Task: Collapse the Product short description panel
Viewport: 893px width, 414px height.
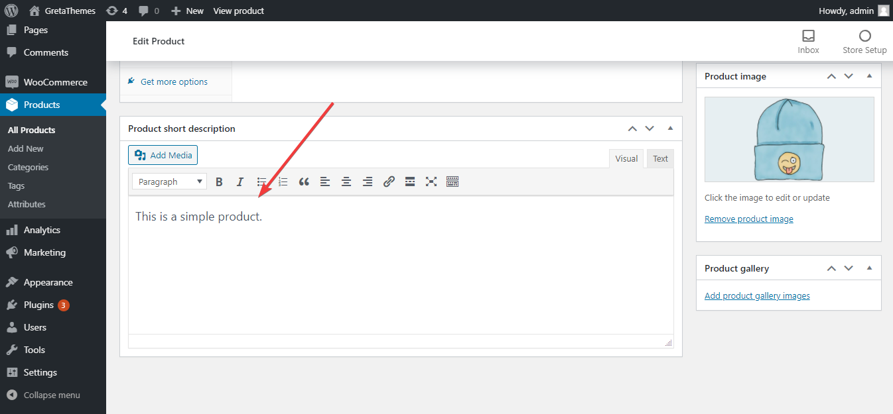Action: pos(669,128)
